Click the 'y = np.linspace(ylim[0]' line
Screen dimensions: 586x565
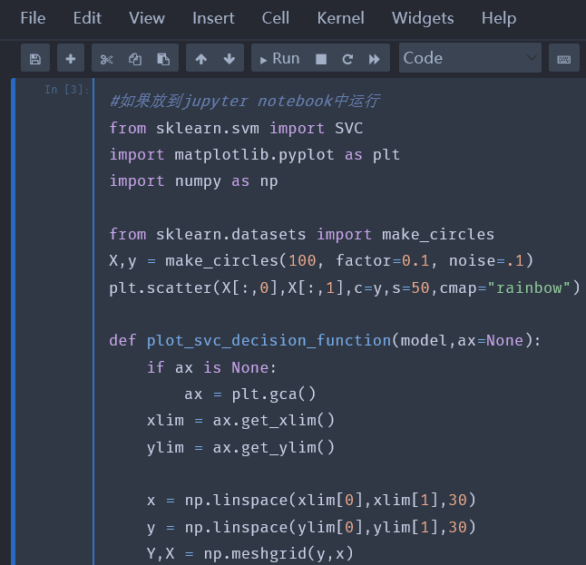pos(311,527)
